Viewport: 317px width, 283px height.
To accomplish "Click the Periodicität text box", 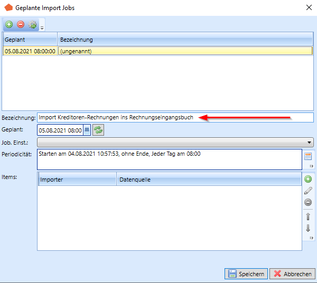I will (170, 159).
